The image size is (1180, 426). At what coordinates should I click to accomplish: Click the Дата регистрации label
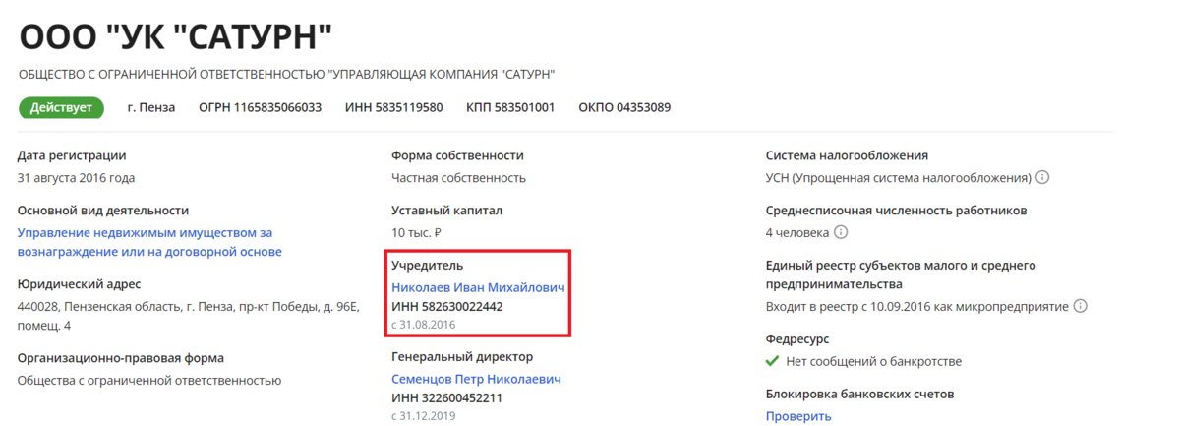(72, 155)
